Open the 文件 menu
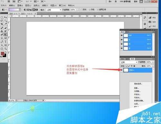This screenshot has width=161, height=124. [x=4, y=5]
